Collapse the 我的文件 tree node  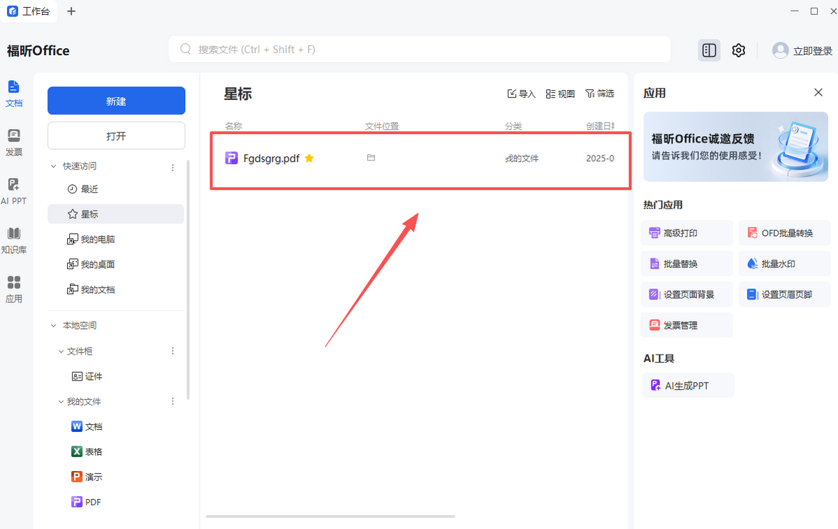tap(61, 401)
